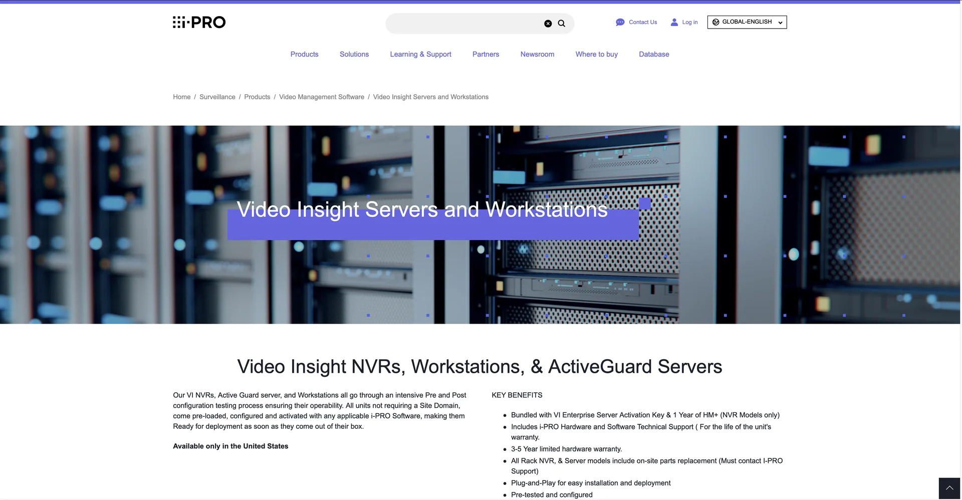Click the i-PRO logo
Viewport: 962px width, 500px height.
click(199, 22)
